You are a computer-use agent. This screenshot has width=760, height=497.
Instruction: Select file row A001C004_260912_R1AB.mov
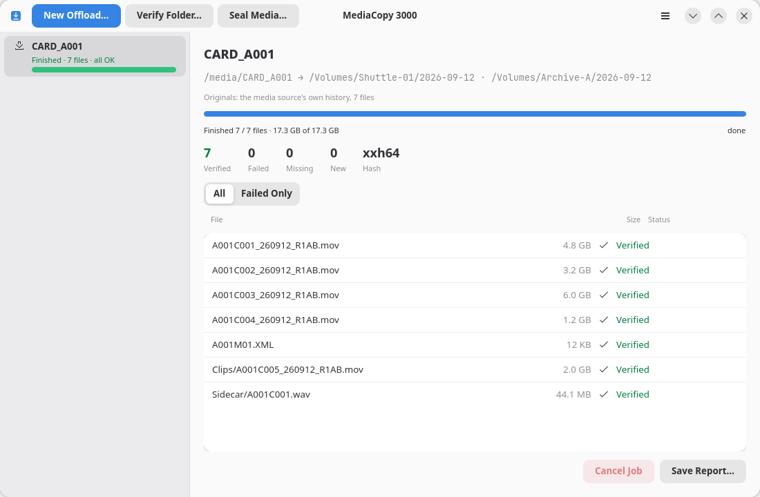[x=475, y=320]
